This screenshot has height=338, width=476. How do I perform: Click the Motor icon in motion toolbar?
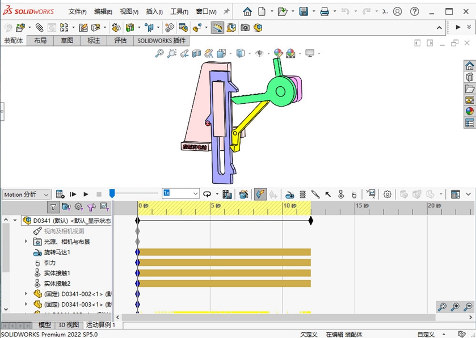coord(290,194)
